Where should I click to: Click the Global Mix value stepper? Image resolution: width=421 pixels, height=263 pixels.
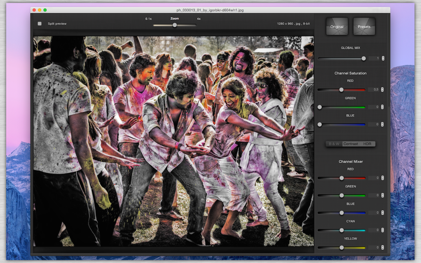click(x=383, y=59)
